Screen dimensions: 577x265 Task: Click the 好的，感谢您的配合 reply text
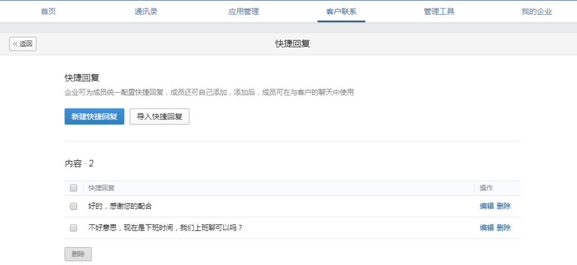point(120,206)
